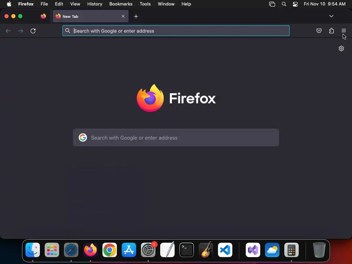Open the Extensions puzzle icon

click(331, 31)
